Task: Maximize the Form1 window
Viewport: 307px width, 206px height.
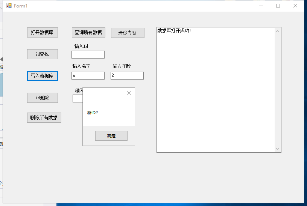Action: click(x=278, y=6)
